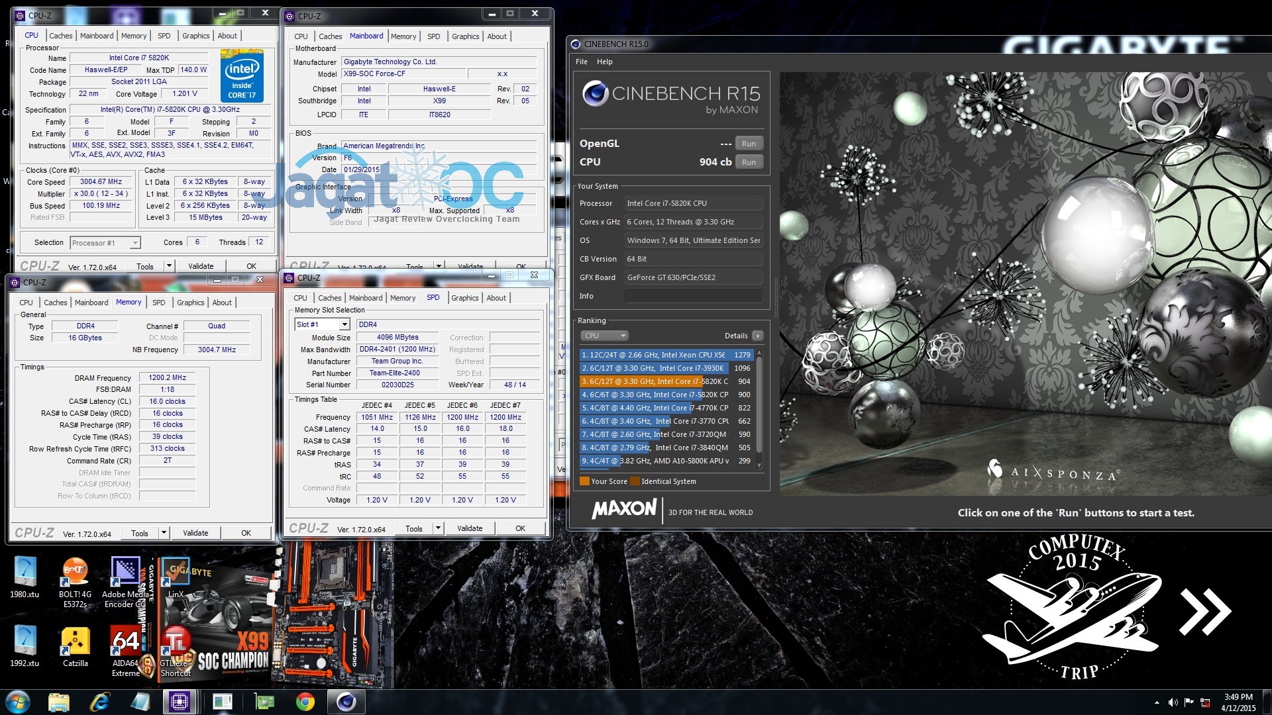Launch Google Chrome from the taskbar

pos(305,702)
